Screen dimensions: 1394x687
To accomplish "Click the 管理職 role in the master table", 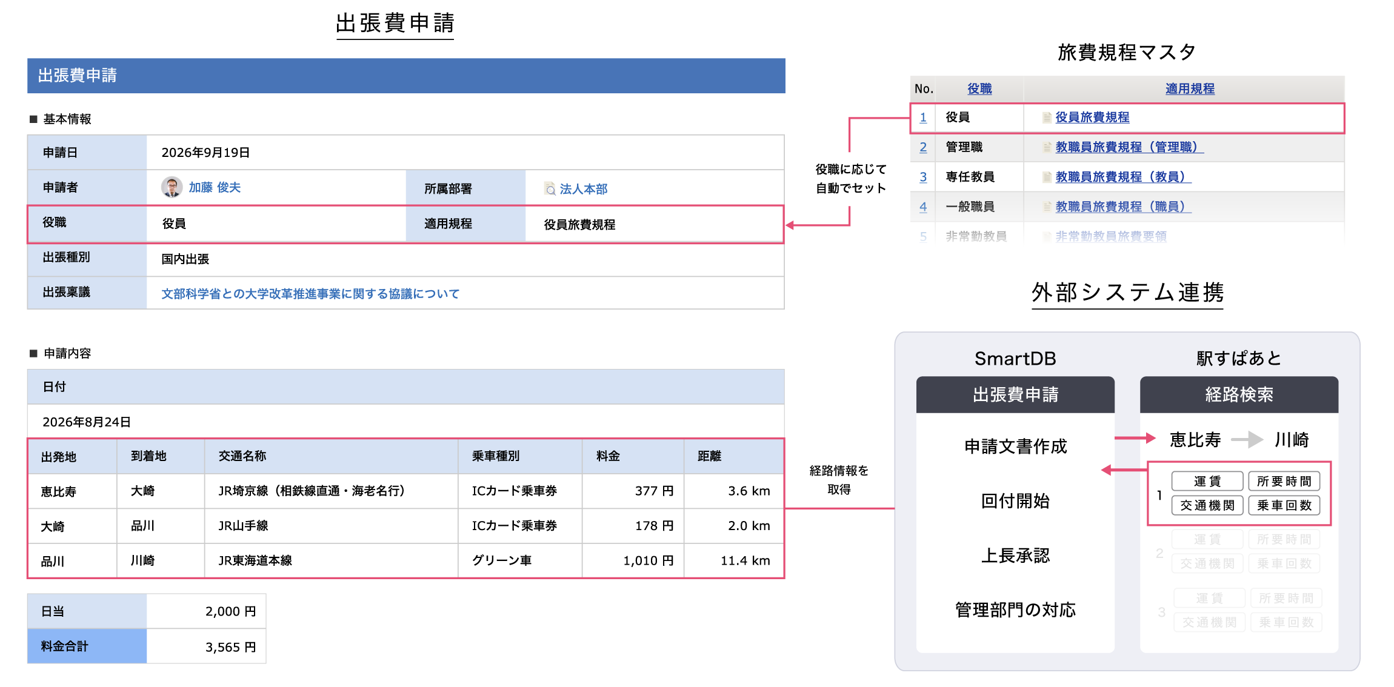I will tap(964, 147).
